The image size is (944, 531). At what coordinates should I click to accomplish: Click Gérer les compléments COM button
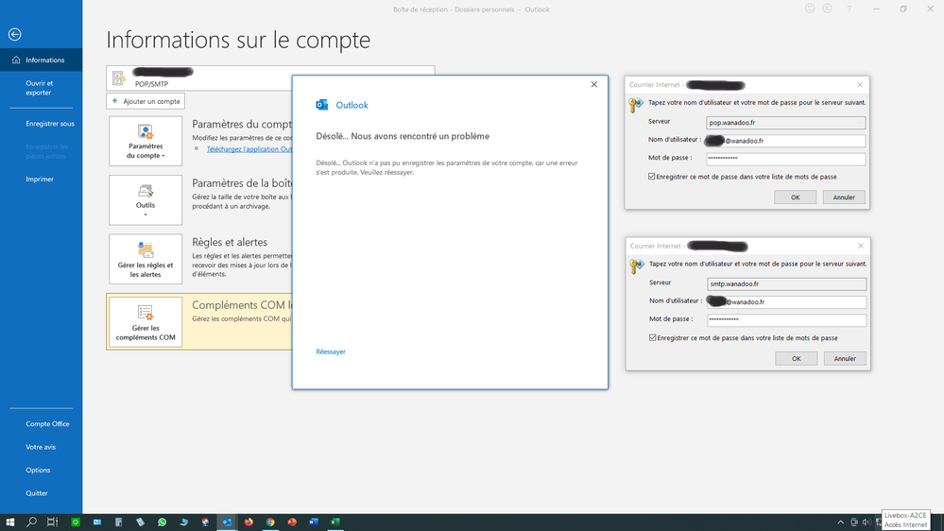[x=146, y=322]
